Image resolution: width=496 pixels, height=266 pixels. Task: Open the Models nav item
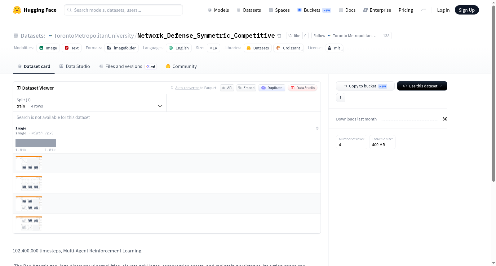(218, 10)
